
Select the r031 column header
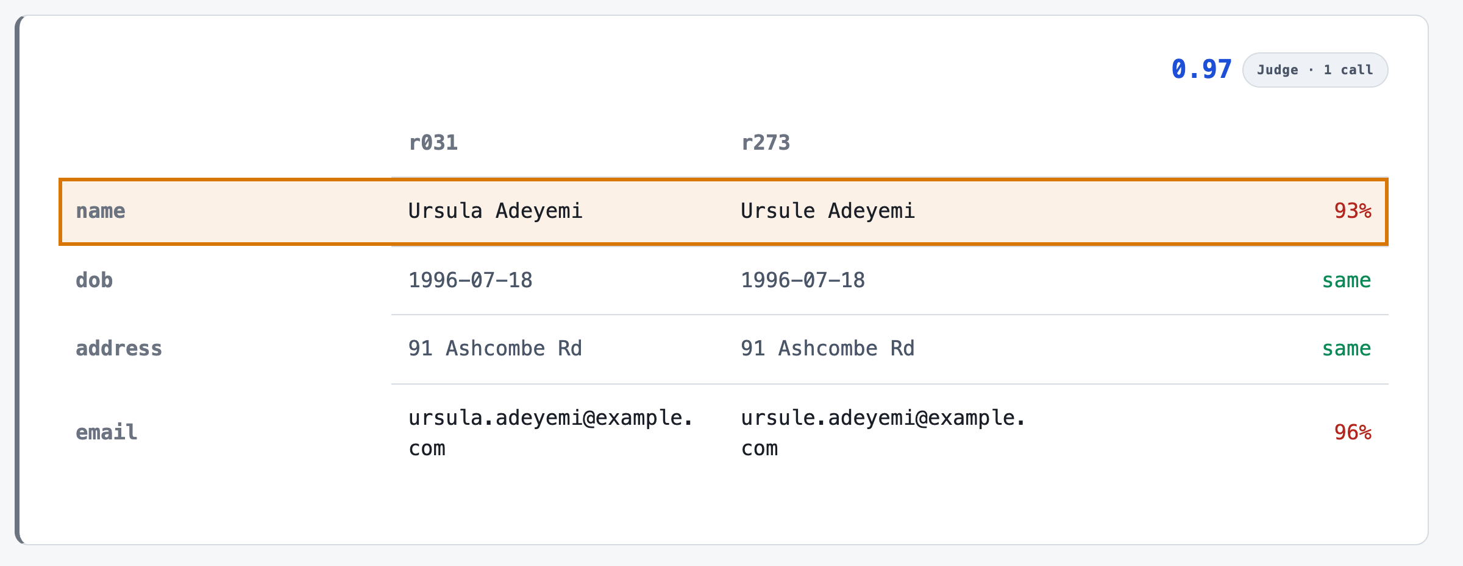click(433, 142)
